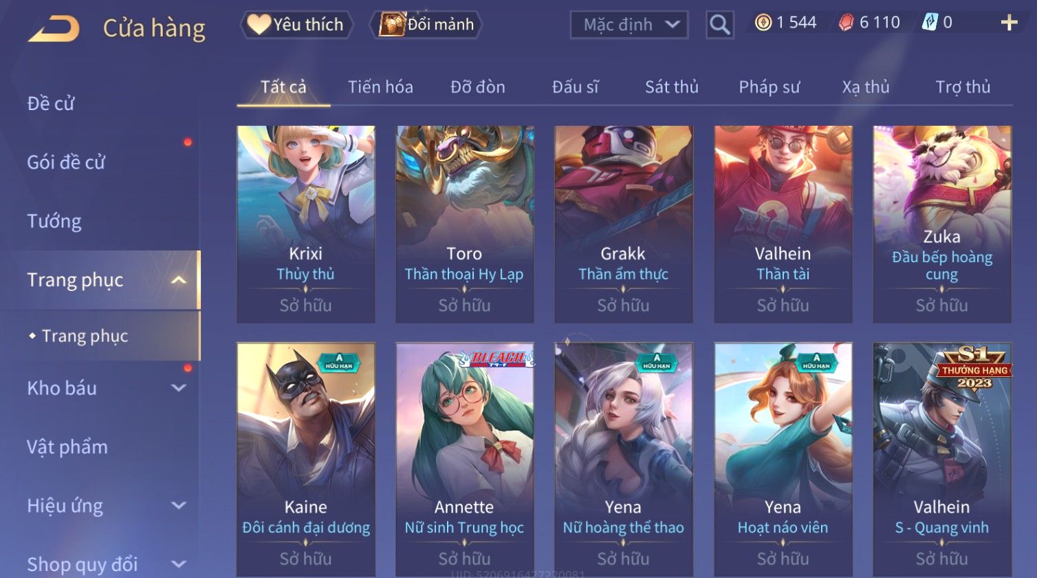
Task: Switch to the Pháp sư tab
Action: pos(769,87)
